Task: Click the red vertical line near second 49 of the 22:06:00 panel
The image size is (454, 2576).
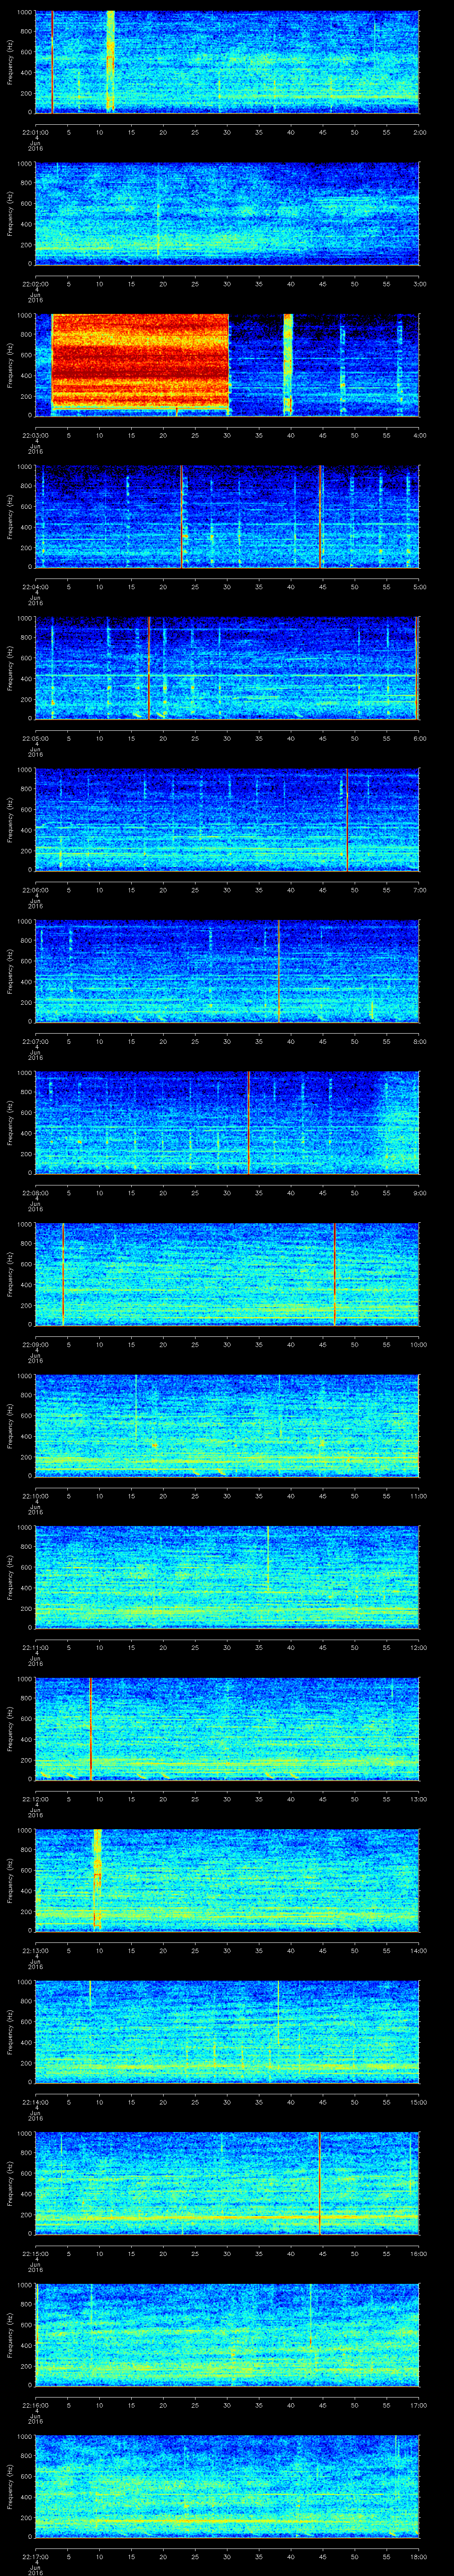Action: (347, 820)
